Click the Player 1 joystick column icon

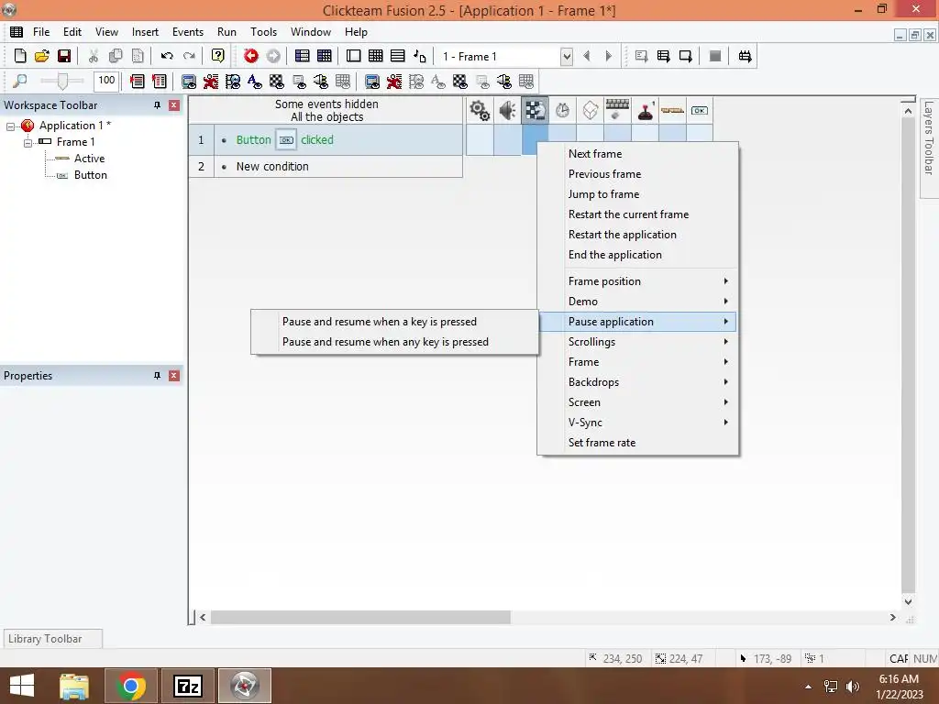[645, 111]
